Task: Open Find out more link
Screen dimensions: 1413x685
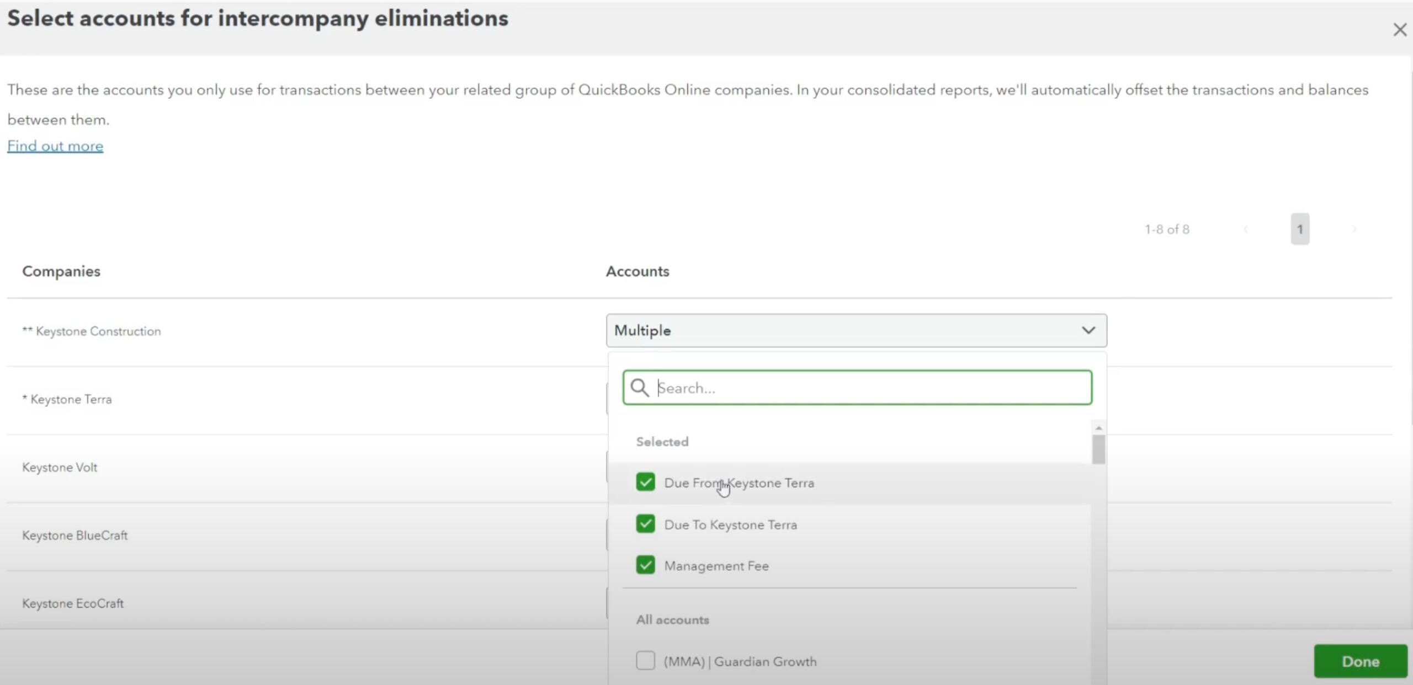Action: tap(55, 146)
